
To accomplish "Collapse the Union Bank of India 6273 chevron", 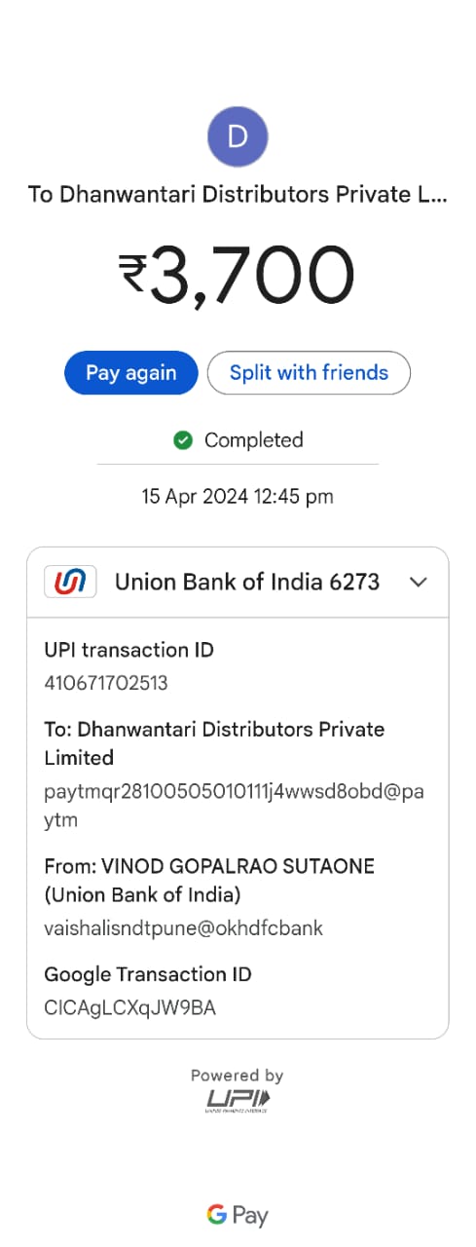I will tap(419, 582).
